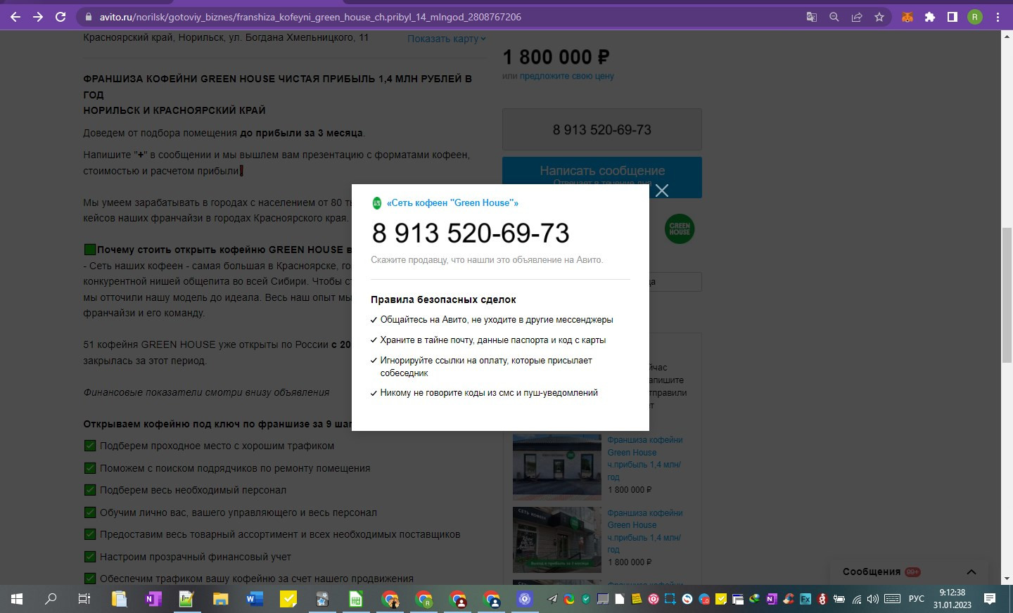Expand the Сообщения chat panel chevron

click(x=971, y=572)
